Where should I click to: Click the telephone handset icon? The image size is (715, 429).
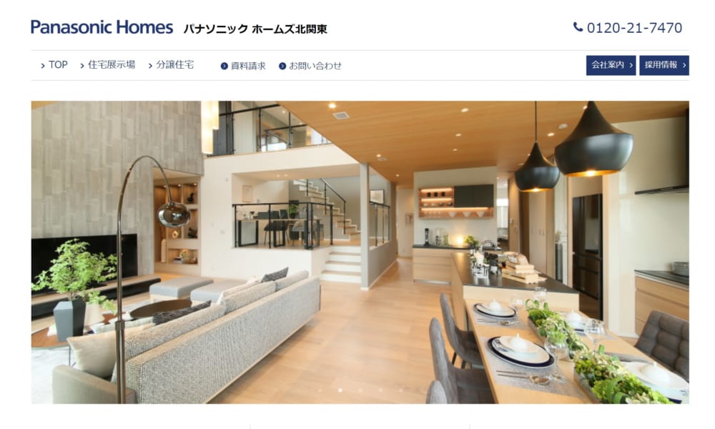[x=578, y=27]
